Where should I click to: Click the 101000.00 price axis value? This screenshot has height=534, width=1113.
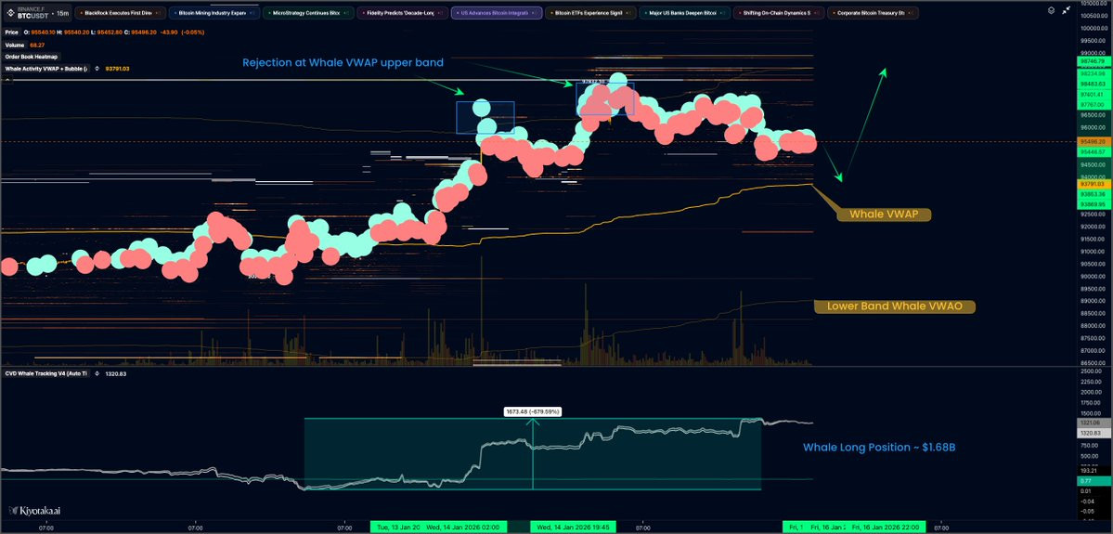(1093, 3)
